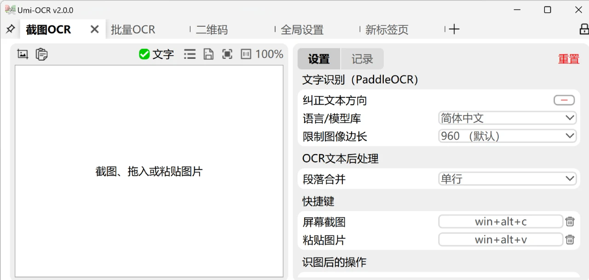The width and height of the screenshot is (589, 280).
Task: Toggle the 文字 checkbox
Action: pyautogui.click(x=156, y=54)
